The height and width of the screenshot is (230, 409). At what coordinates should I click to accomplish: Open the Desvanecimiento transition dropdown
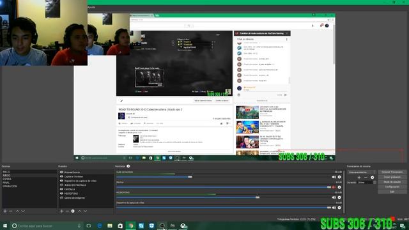pyautogui.click(x=362, y=172)
